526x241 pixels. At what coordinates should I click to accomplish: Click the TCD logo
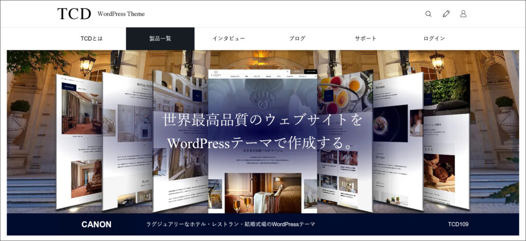(74, 14)
